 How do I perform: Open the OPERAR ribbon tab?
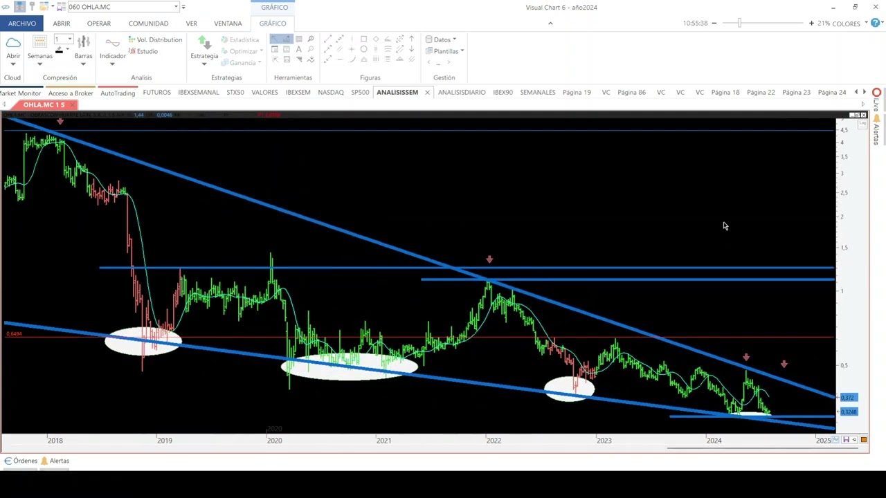pos(99,24)
